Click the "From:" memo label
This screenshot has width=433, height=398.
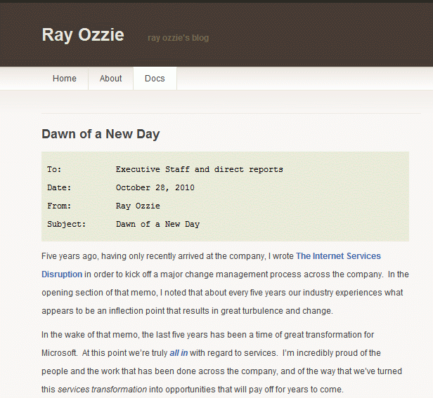pos(59,206)
